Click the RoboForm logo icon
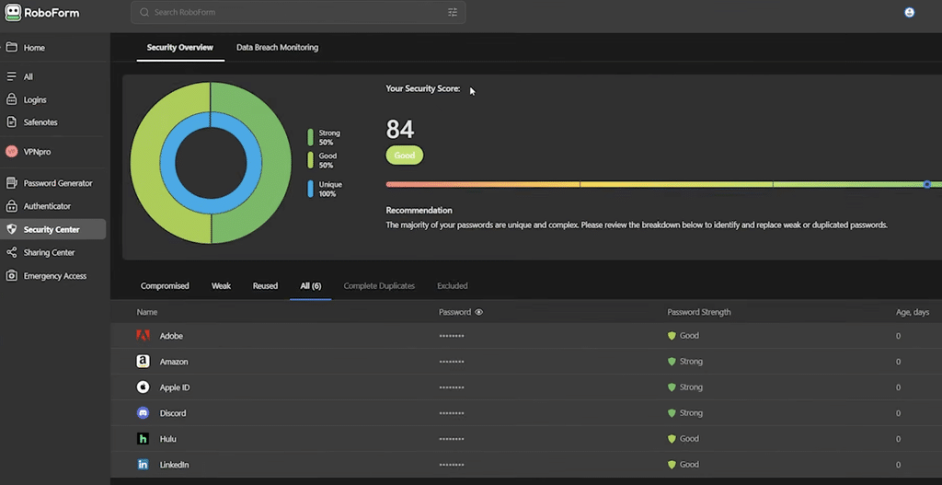This screenshot has width=942, height=485. coord(13,13)
